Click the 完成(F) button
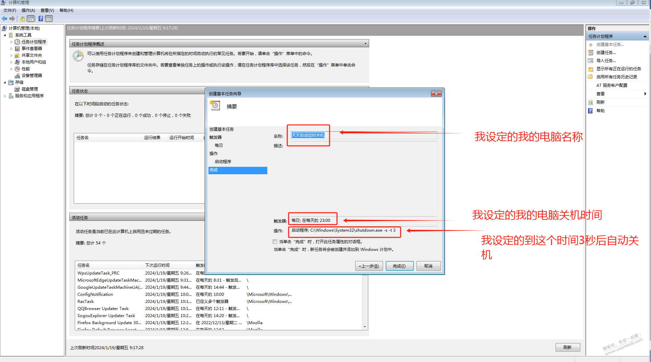 400,266
